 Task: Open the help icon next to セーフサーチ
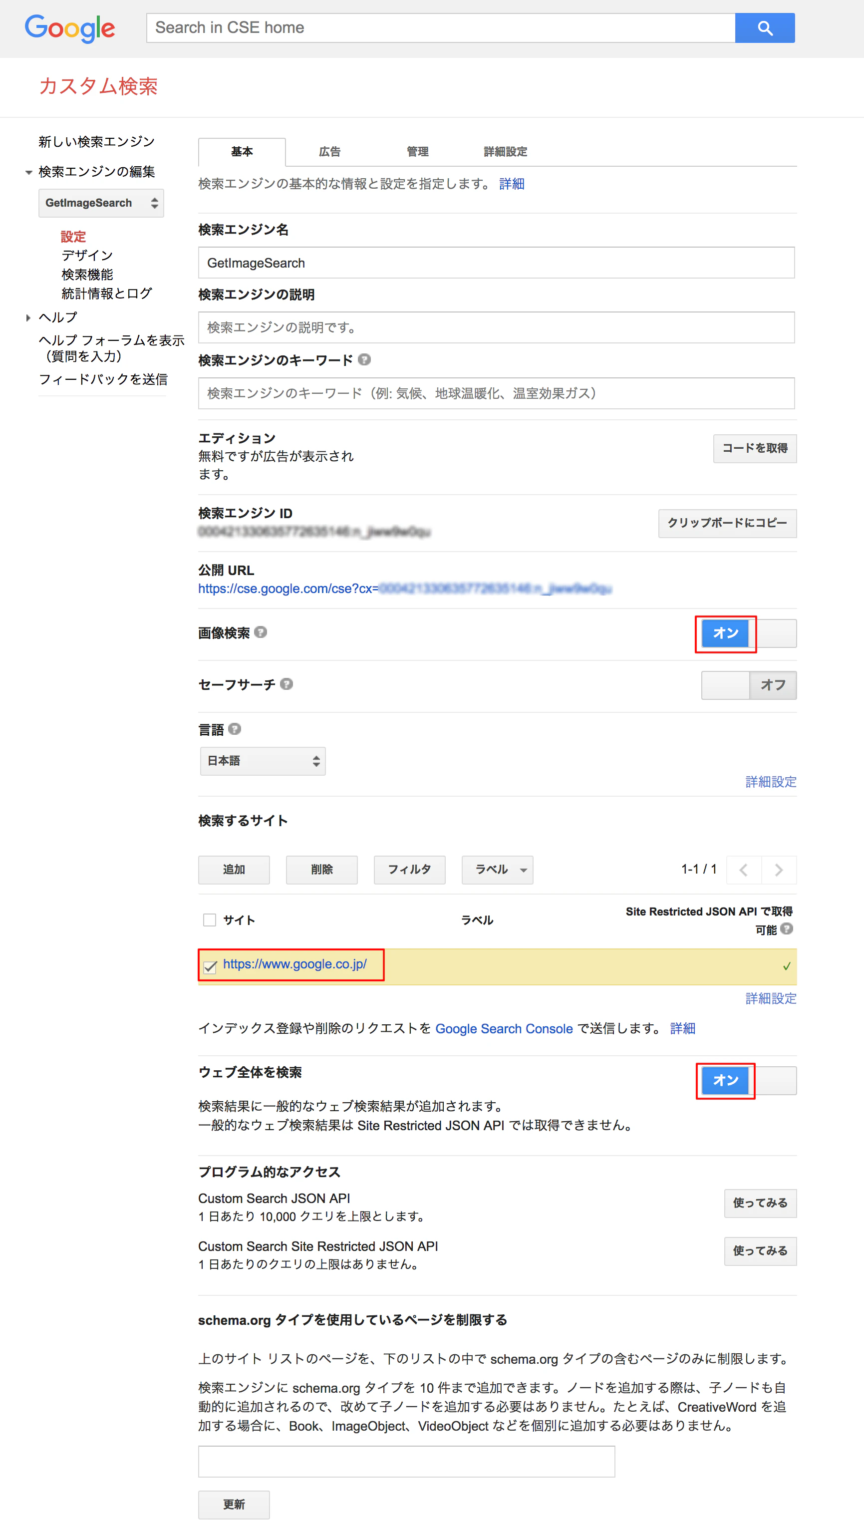[x=287, y=683]
